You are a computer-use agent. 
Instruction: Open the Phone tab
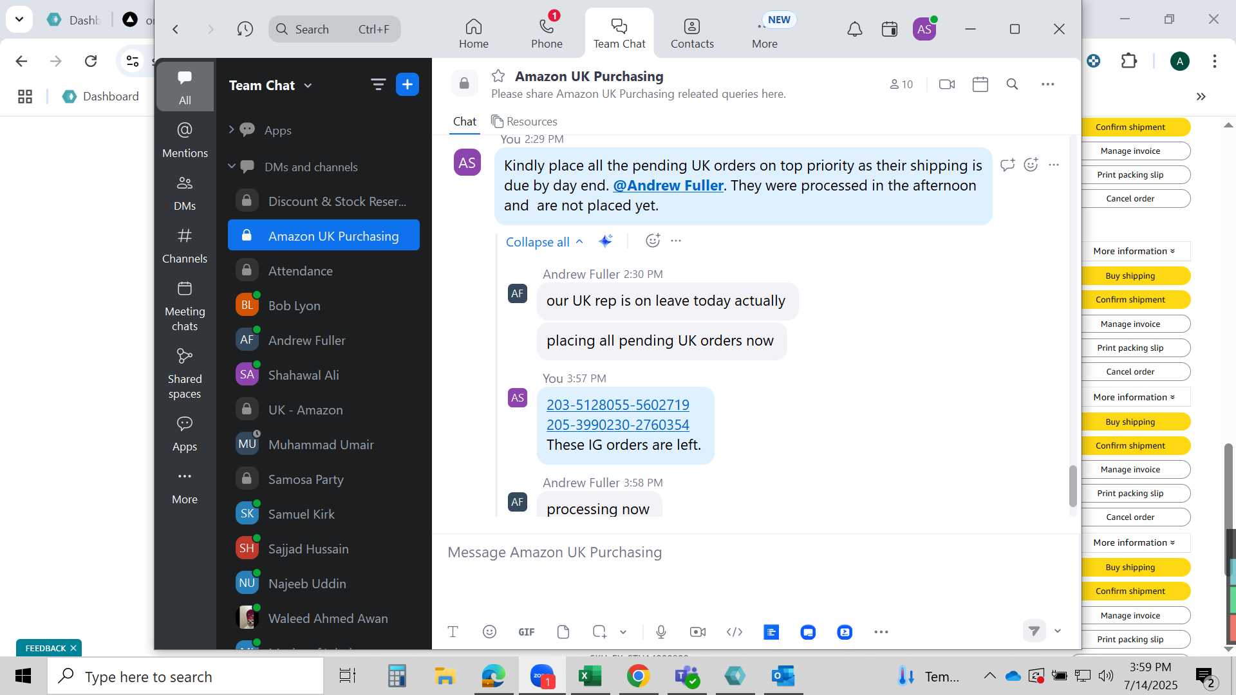point(547,33)
